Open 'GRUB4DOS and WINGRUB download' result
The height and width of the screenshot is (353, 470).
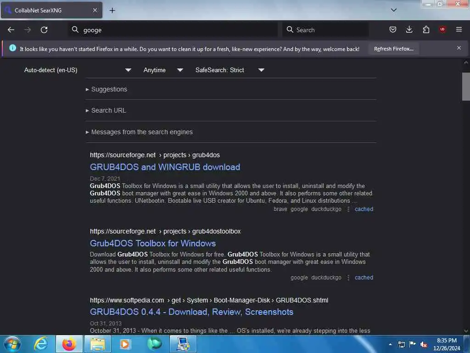pos(165,167)
